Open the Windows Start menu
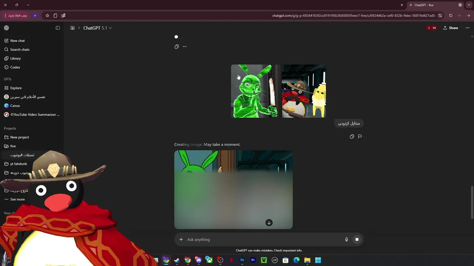 [318, 260]
